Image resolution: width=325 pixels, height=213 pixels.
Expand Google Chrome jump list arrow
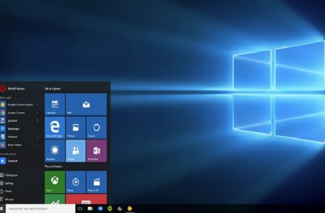click(x=37, y=113)
